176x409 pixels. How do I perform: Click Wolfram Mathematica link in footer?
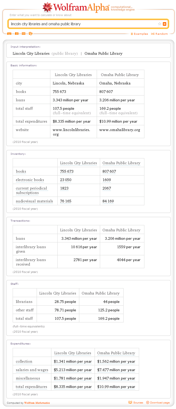(37, 403)
